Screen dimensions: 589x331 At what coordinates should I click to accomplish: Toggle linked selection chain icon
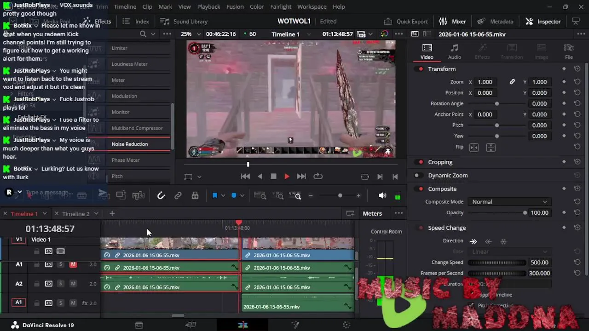click(x=178, y=195)
